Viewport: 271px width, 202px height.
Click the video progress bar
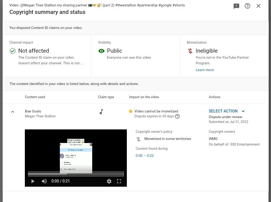pos(76,174)
